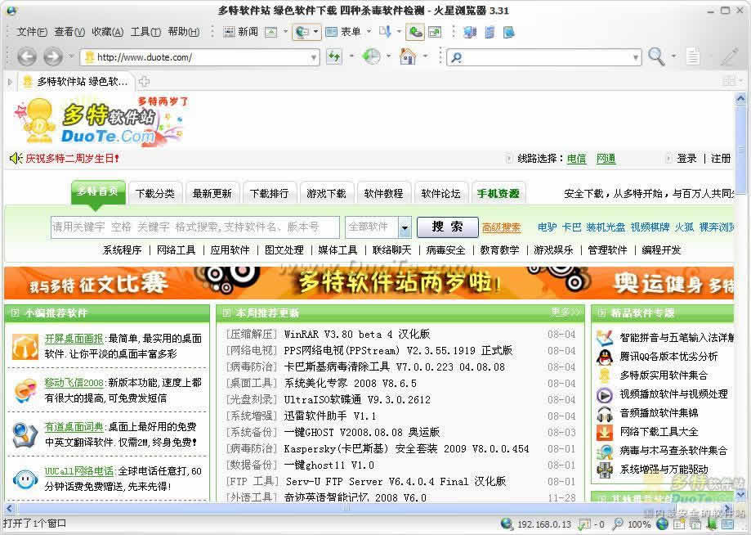Viewport: 751px width, 535px height.
Task: Click the last blue page plugin icon
Action: [x=508, y=32]
